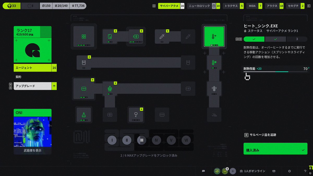
Task: Select the dimmed locked cup node
Action: pos(188,63)
